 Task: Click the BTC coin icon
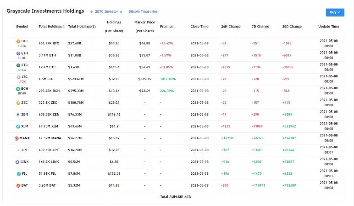click(18, 41)
